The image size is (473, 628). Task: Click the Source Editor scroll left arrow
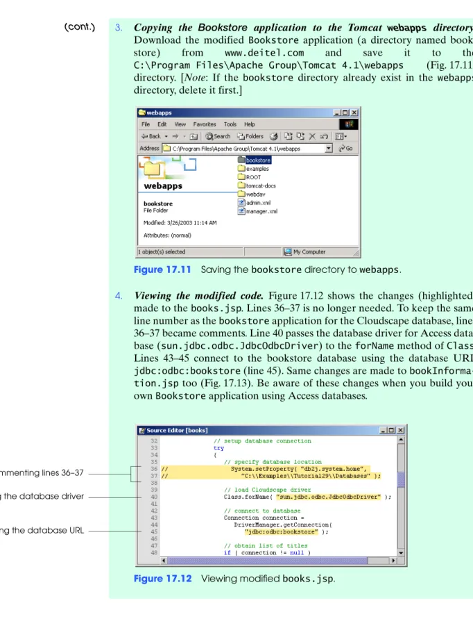[x=164, y=561]
